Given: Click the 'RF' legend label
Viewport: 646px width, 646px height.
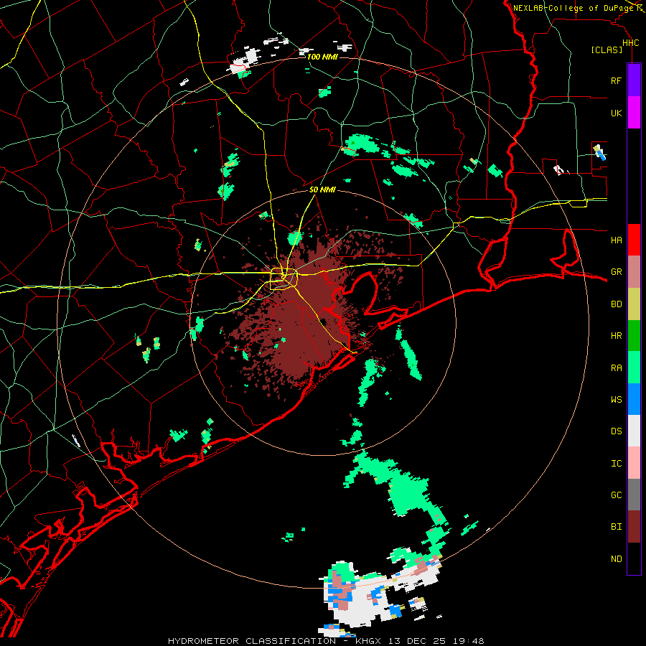Looking at the screenshot, I should [616, 80].
